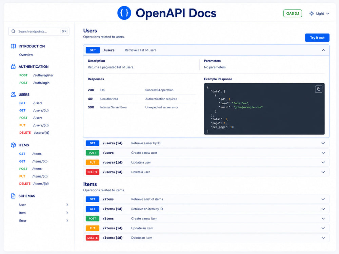Click the 401 Unauthorized response row
This screenshot has height=254, width=339.
tap(142, 99)
